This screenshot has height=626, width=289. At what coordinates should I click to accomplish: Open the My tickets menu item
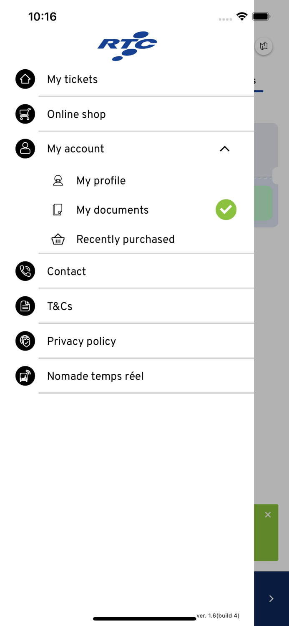pyautogui.click(x=73, y=80)
